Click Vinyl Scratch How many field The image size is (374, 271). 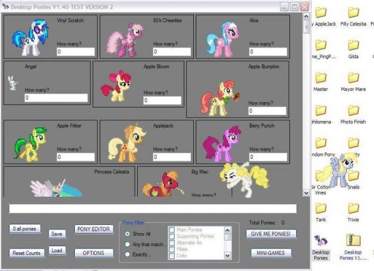click(76, 52)
